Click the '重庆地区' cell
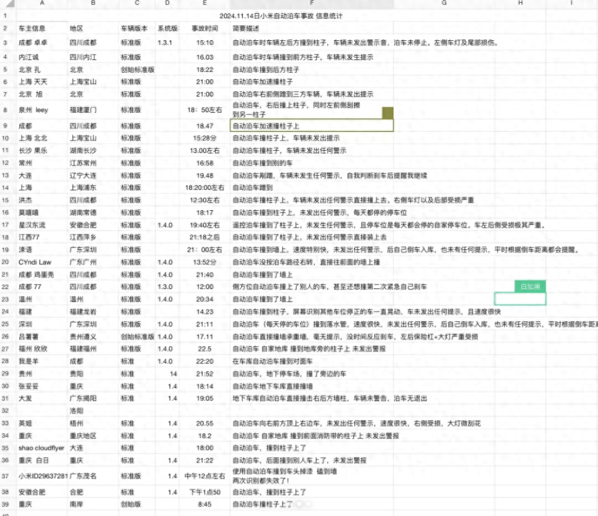The image size is (598, 516). [83, 436]
